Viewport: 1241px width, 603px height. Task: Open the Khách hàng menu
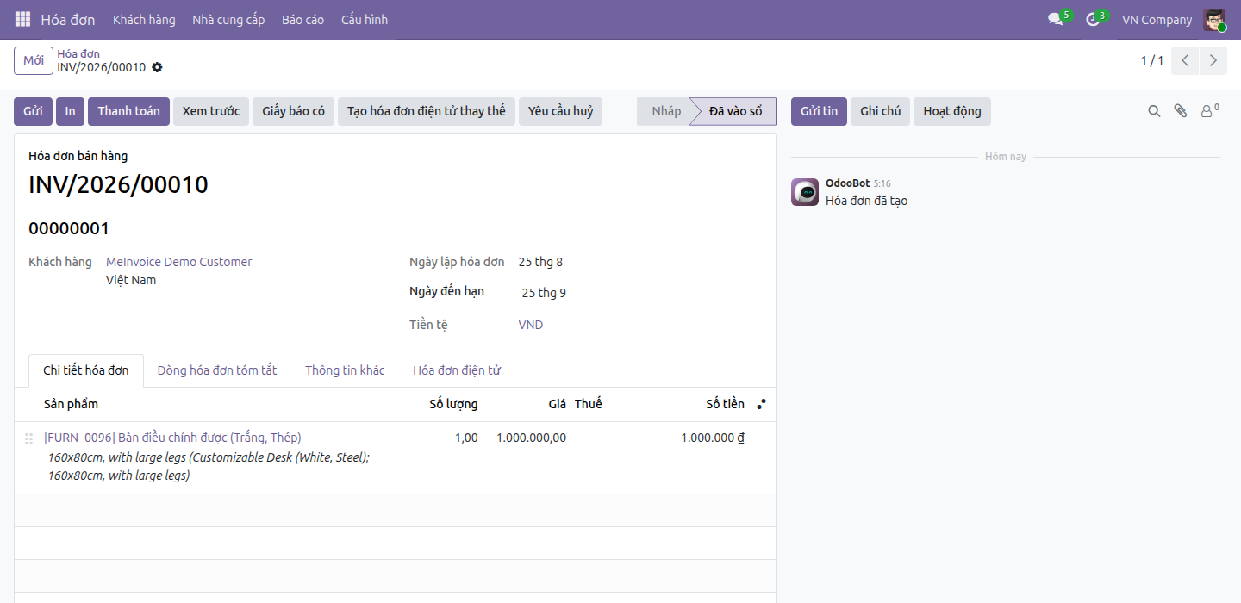pyautogui.click(x=144, y=20)
